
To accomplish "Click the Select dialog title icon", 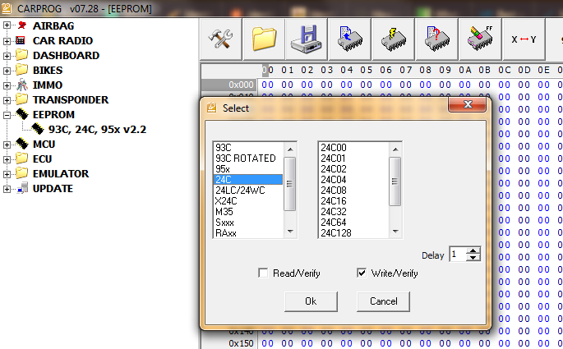I will [x=212, y=108].
